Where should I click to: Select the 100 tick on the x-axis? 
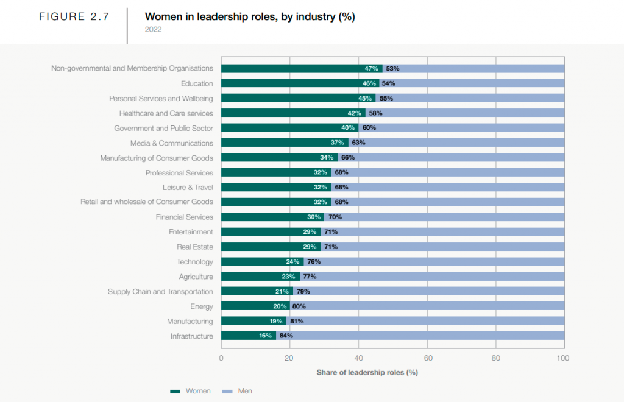tap(562, 358)
